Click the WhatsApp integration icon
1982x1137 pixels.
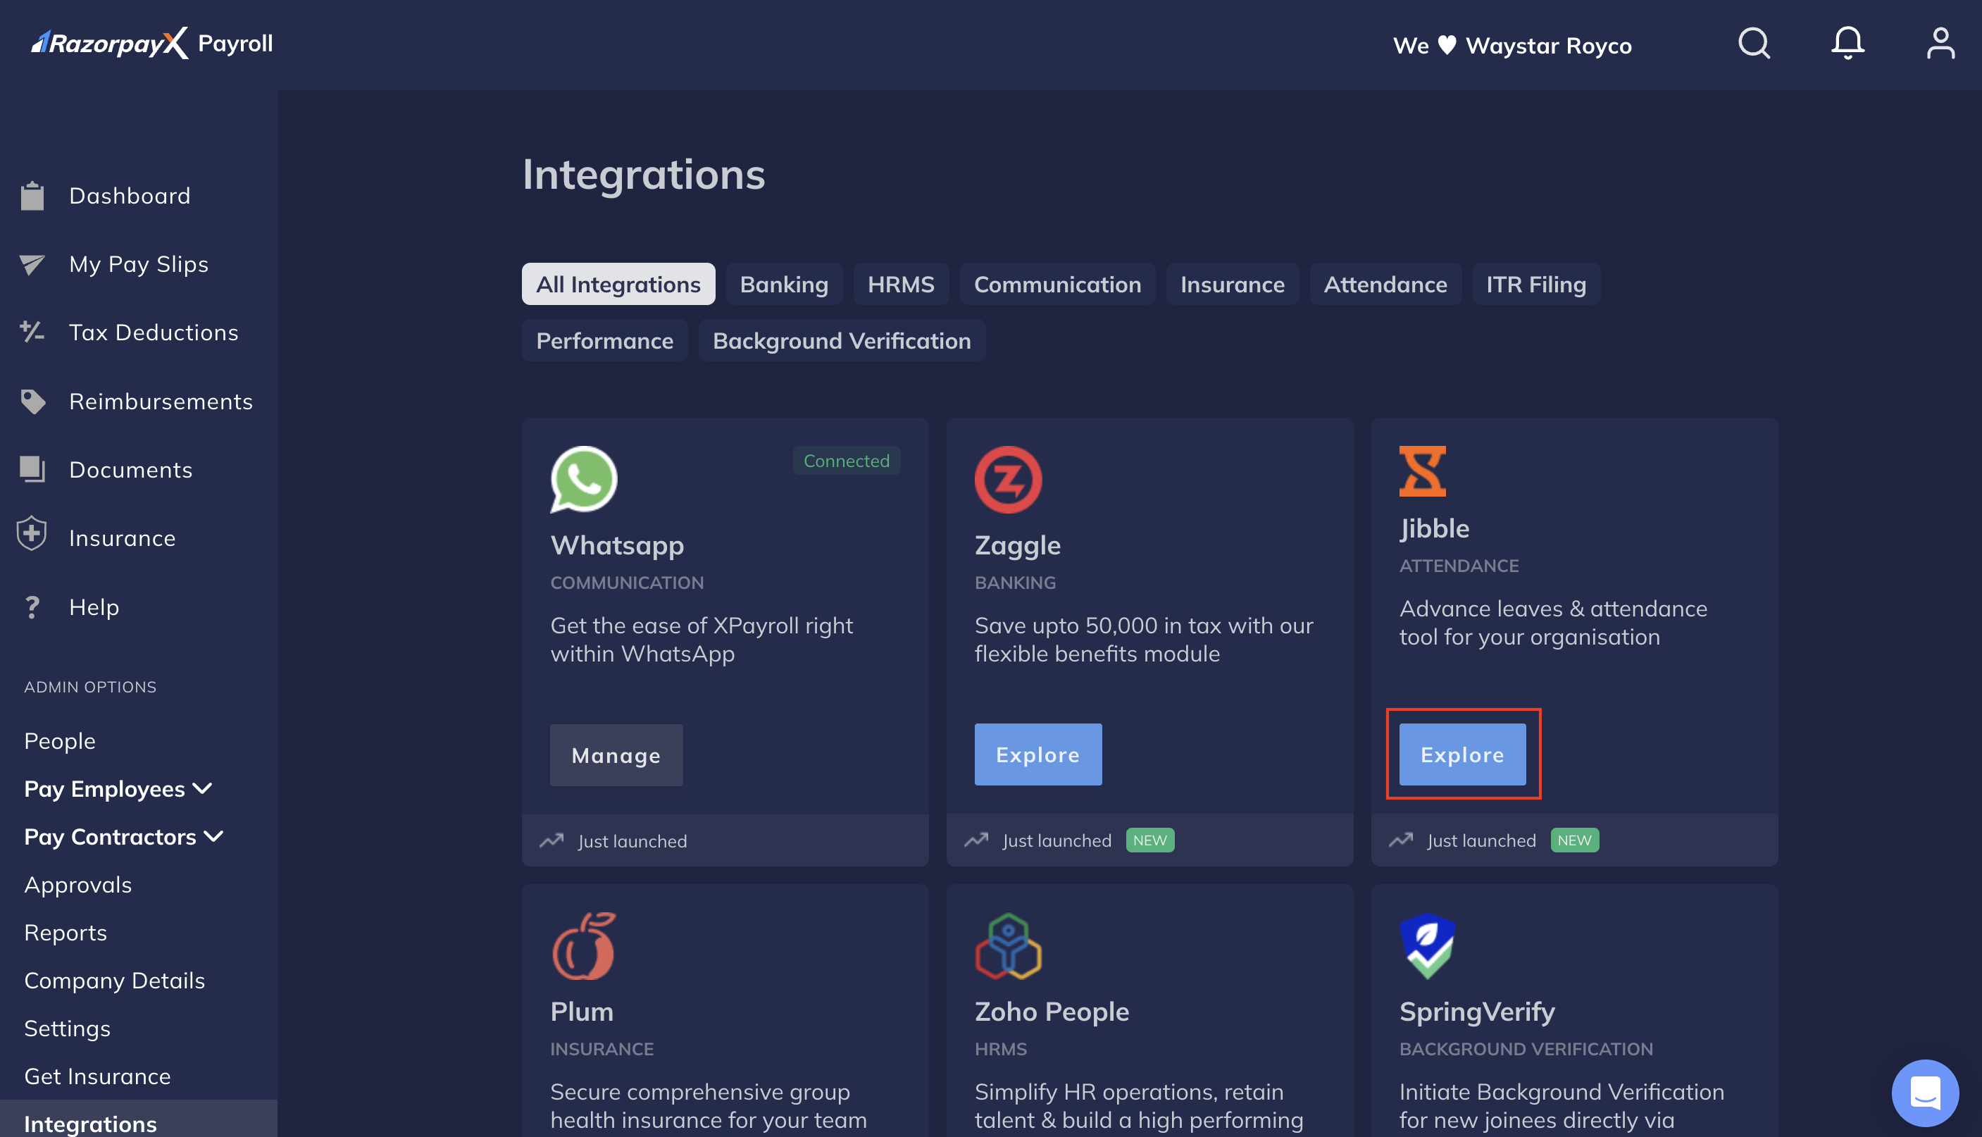click(584, 479)
